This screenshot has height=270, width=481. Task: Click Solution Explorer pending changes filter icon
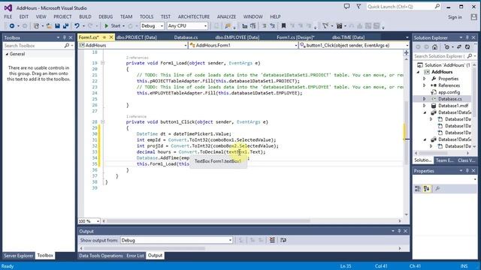point(447,46)
